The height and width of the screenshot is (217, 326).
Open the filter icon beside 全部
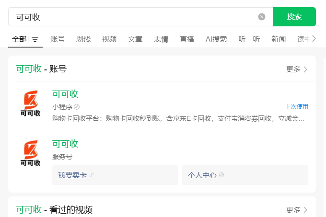click(x=35, y=39)
